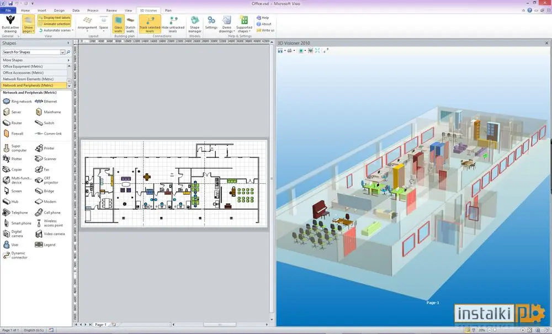This screenshot has height=334, width=552.
Task: Select the Mainframe shape
Action: pos(48,112)
